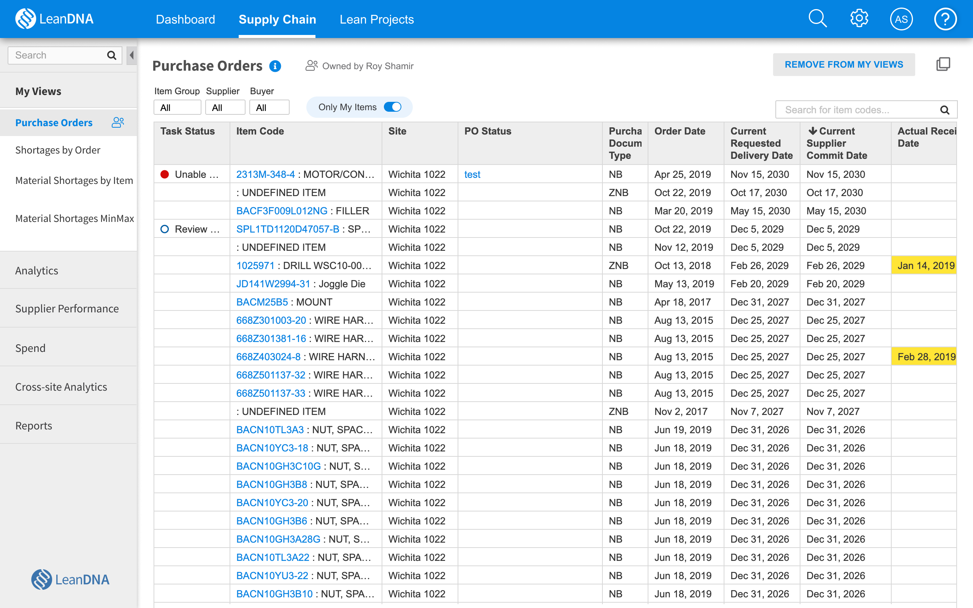Viewport: 973px width, 608px height.
Task: Click the LeanDNA logo at sidebar bottom
Action: pos(70,579)
